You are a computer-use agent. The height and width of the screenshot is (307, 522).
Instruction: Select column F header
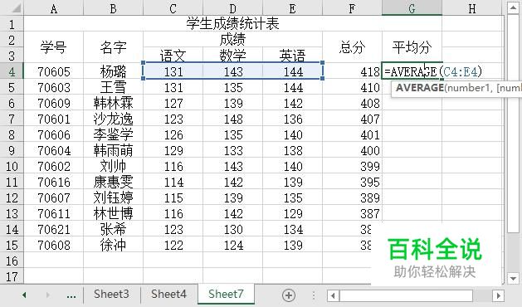tap(352, 8)
